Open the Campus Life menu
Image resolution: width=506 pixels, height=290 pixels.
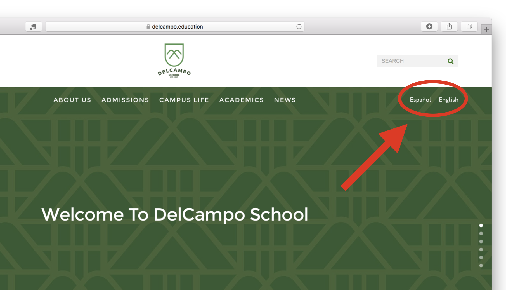coord(184,100)
